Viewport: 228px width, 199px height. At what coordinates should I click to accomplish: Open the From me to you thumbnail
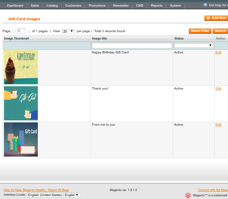tap(21, 139)
